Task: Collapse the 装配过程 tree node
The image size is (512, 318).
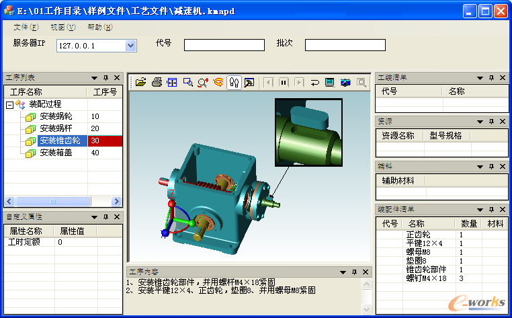Action: 9,105
